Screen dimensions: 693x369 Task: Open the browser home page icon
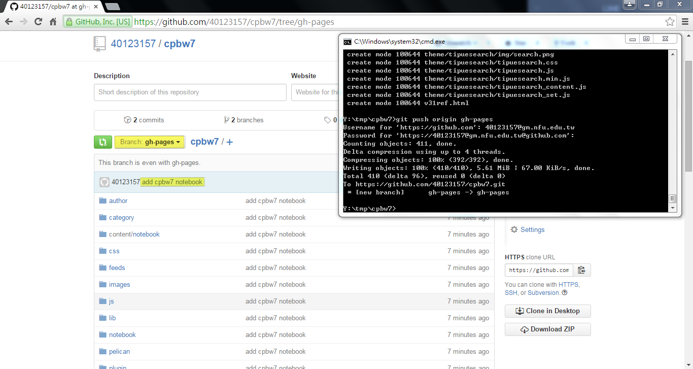pos(53,22)
